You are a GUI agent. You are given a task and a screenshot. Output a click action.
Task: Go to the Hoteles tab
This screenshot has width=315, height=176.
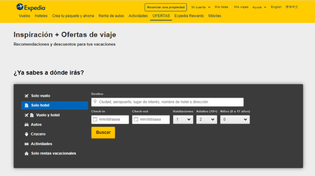(41, 16)
